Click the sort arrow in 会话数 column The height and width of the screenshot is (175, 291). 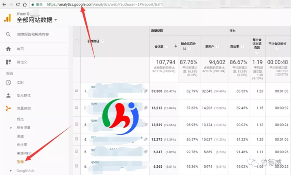point(175,46)
